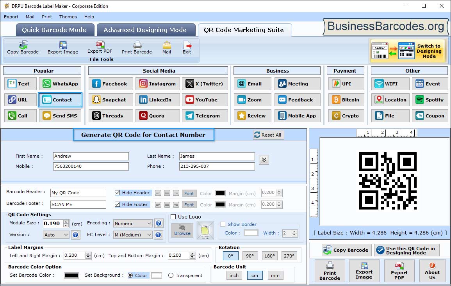The image size is (451, 286).
Task: Choose the Bitcoin payment QR type
Action: (x=346, y=100)
